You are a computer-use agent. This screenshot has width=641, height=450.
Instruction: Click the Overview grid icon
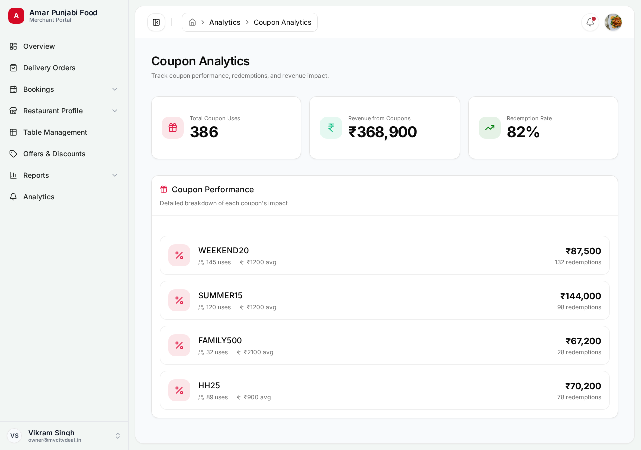click(x=13, y=46)
